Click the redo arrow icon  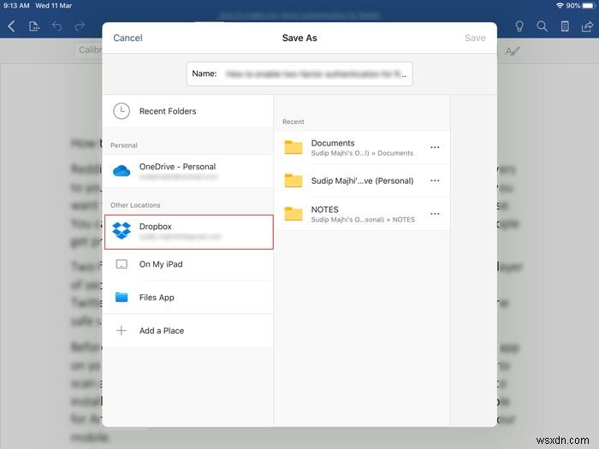tap(80, 27)
